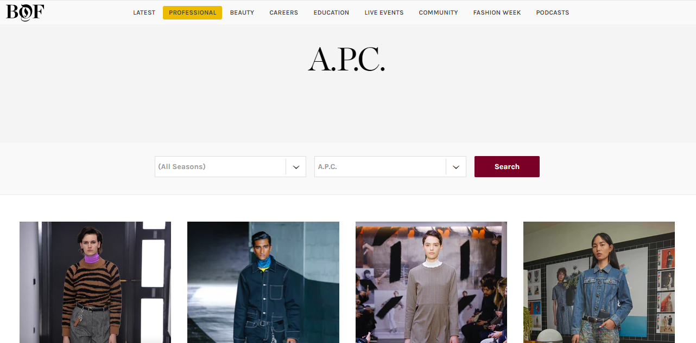Go to the Professional section
The width and height of the screenshot is (696, 343).
pos(193,12)
